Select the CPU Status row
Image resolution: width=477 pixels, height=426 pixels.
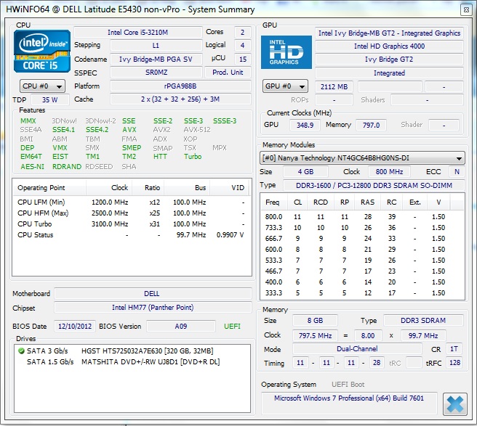pos(132,235)
